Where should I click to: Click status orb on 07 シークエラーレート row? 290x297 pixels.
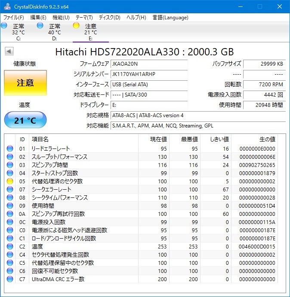pos(10,189)
